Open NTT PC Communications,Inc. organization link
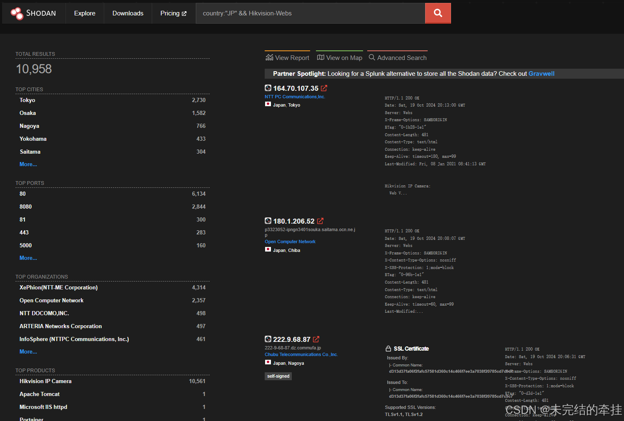The width and height of the screenshot is (624, 421). tap(295, 97)
